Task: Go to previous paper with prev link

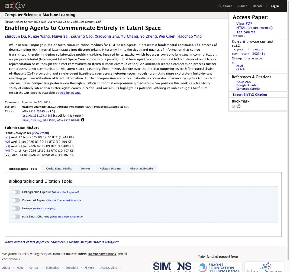Action: [x=238, y=49]
